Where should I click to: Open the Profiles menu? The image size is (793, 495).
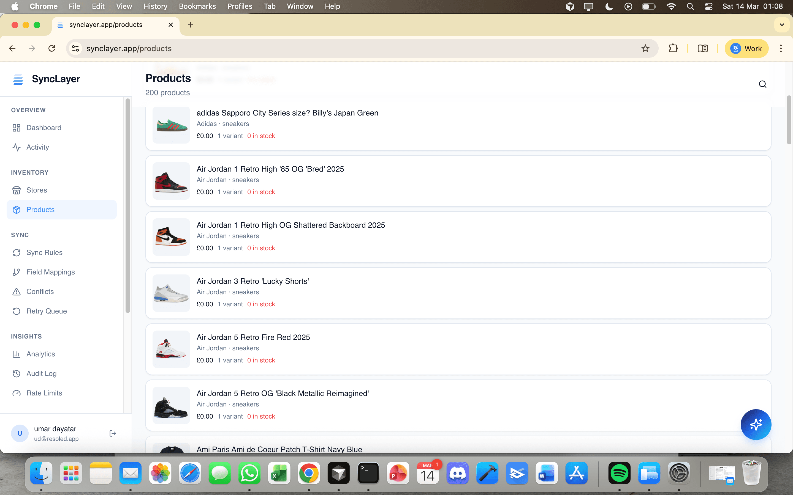240,6
